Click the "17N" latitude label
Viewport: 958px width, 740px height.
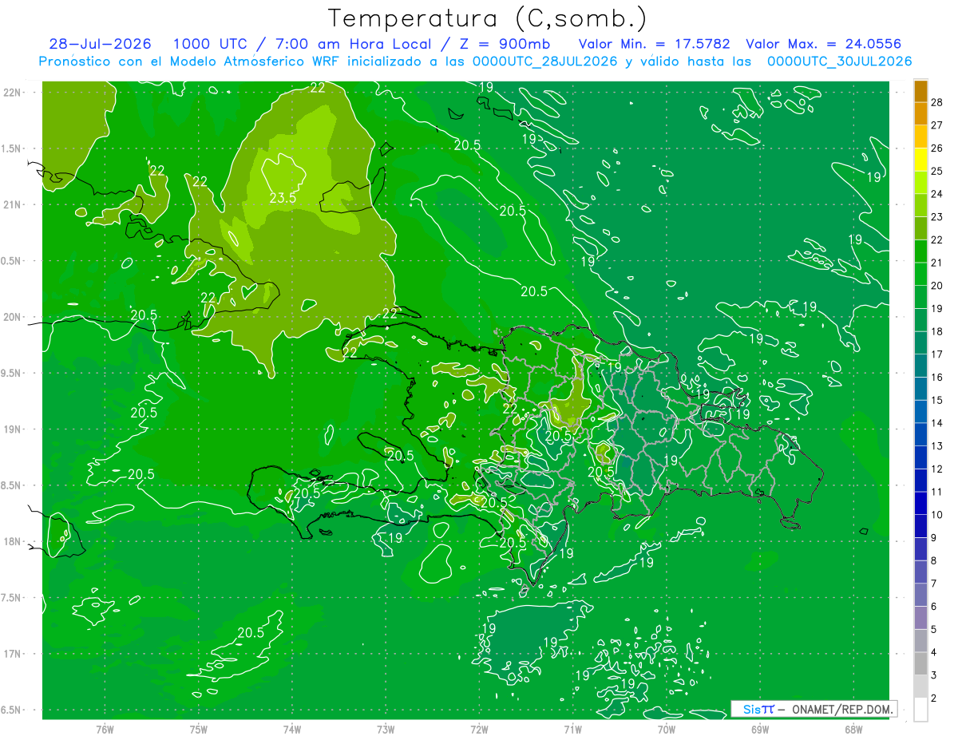[x=12, y=654]
